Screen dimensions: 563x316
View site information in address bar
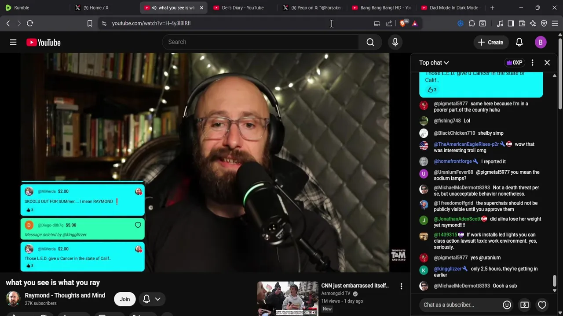coord(104,23)
